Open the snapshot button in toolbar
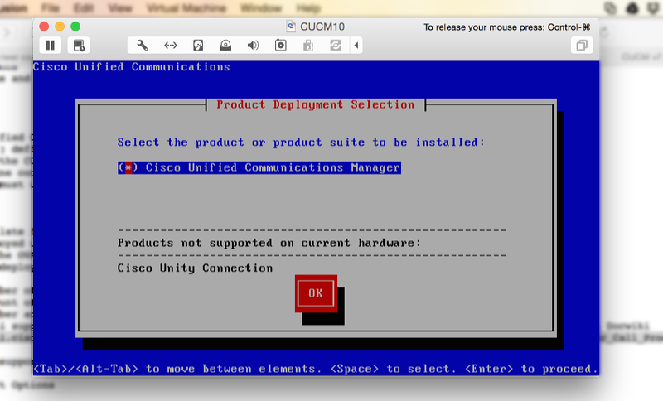 79,46
